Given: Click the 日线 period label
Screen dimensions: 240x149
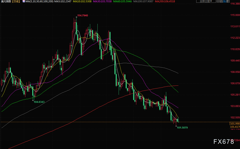Looking at the screenshot, I should (16, 1).
